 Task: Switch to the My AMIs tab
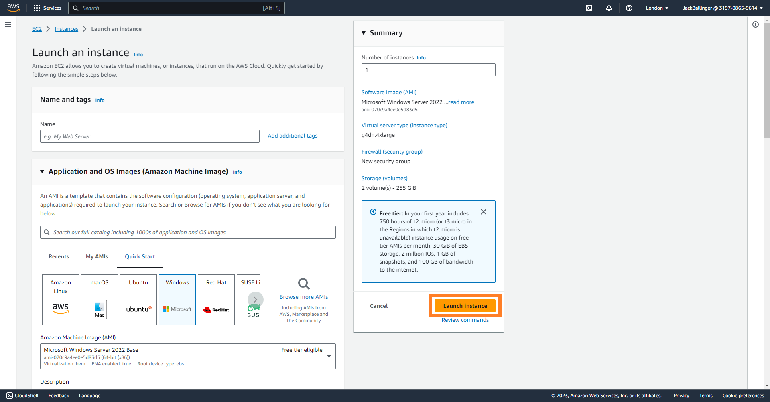click(x=97, y=256)
